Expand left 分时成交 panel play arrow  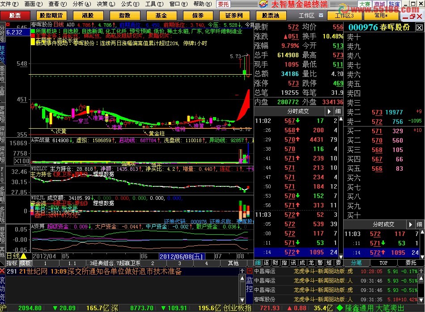click(x=329, y=111)
